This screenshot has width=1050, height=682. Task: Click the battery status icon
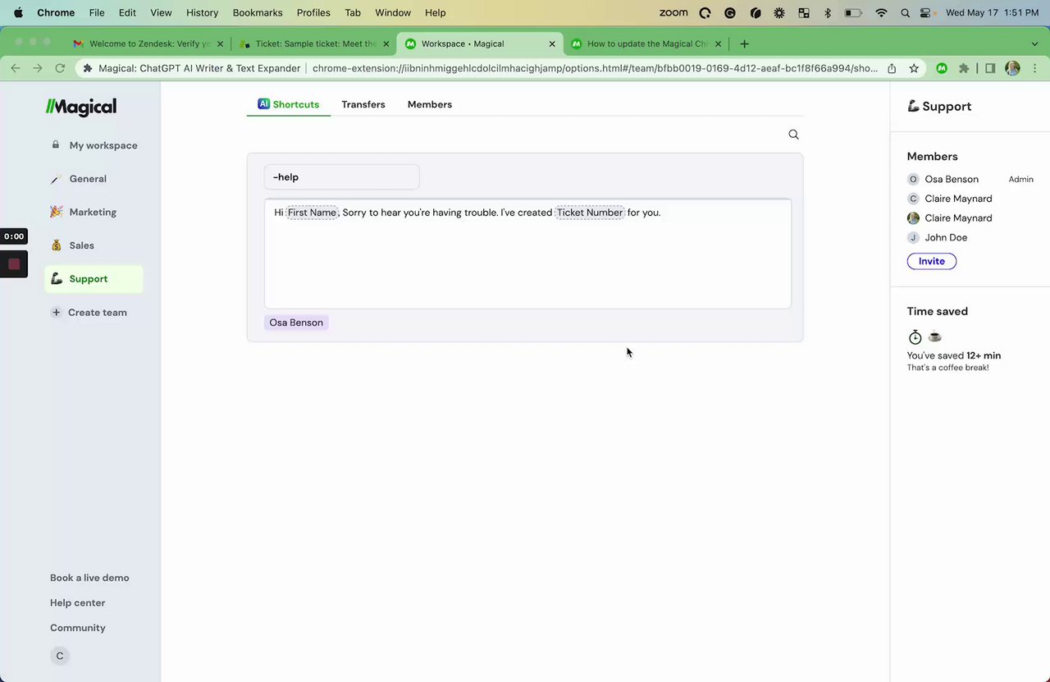tap(853, 12)
